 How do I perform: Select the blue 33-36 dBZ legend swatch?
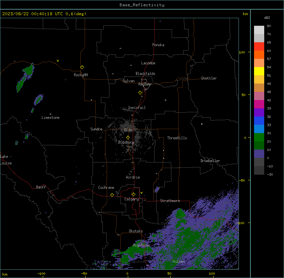pyautogui.click(x=259, y=121)
